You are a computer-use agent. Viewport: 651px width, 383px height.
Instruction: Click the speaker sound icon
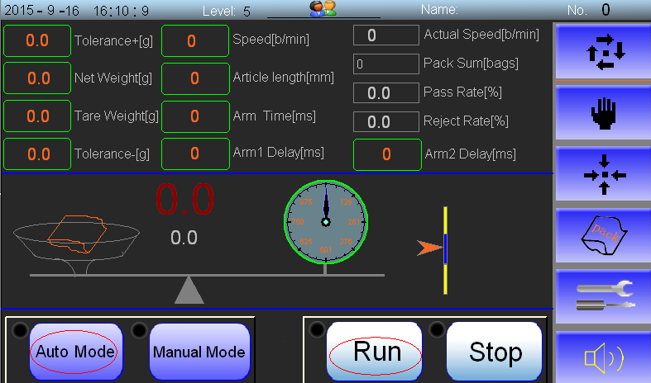point(603,358)
